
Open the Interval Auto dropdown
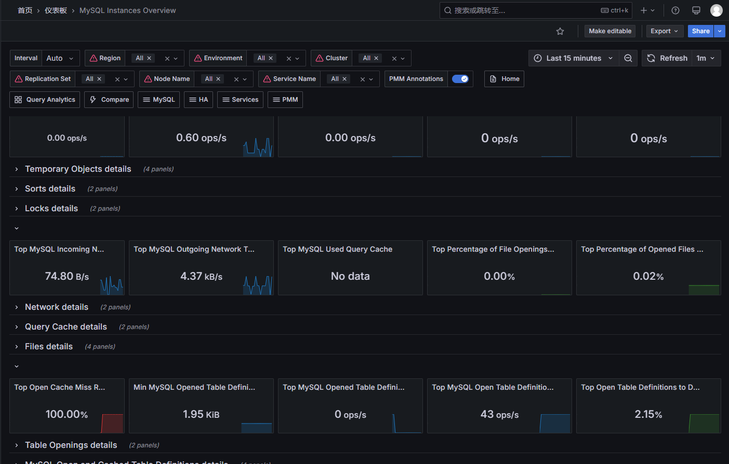(x=61, y=58)
